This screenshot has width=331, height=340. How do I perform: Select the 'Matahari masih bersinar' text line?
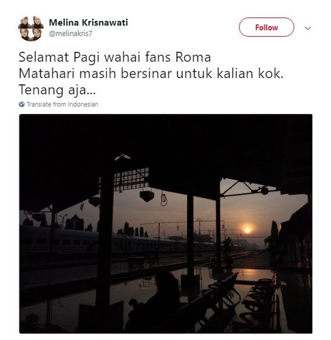151,74
